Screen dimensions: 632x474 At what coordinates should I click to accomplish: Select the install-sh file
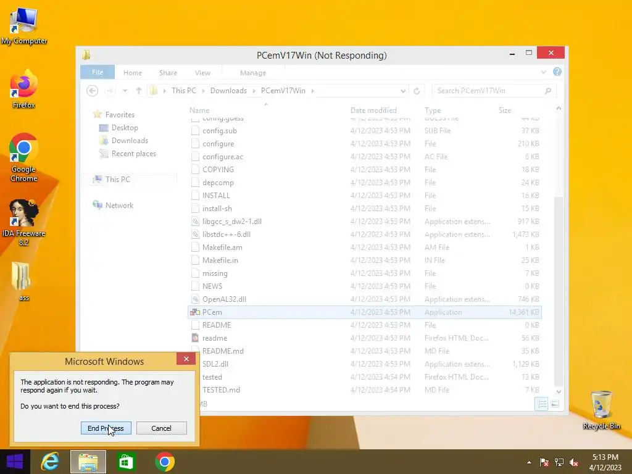coord(364,209)
